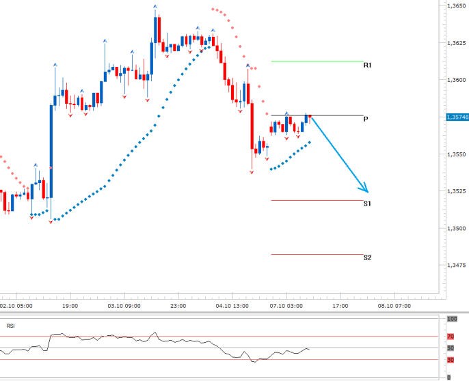Select the red S2 support line
Screen dimensions: 469x381
[x=317, y=254]
